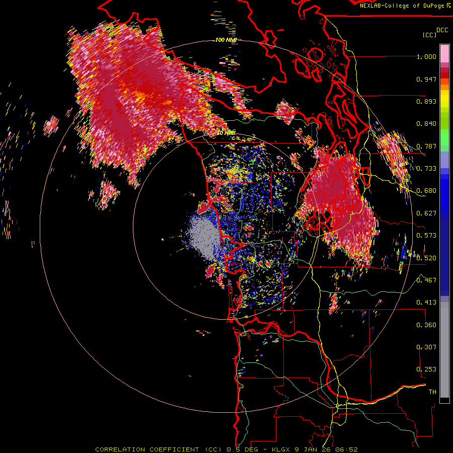Click the 0.733 scale value
Viewport: 453px width, 453px height.
(426, 169)
